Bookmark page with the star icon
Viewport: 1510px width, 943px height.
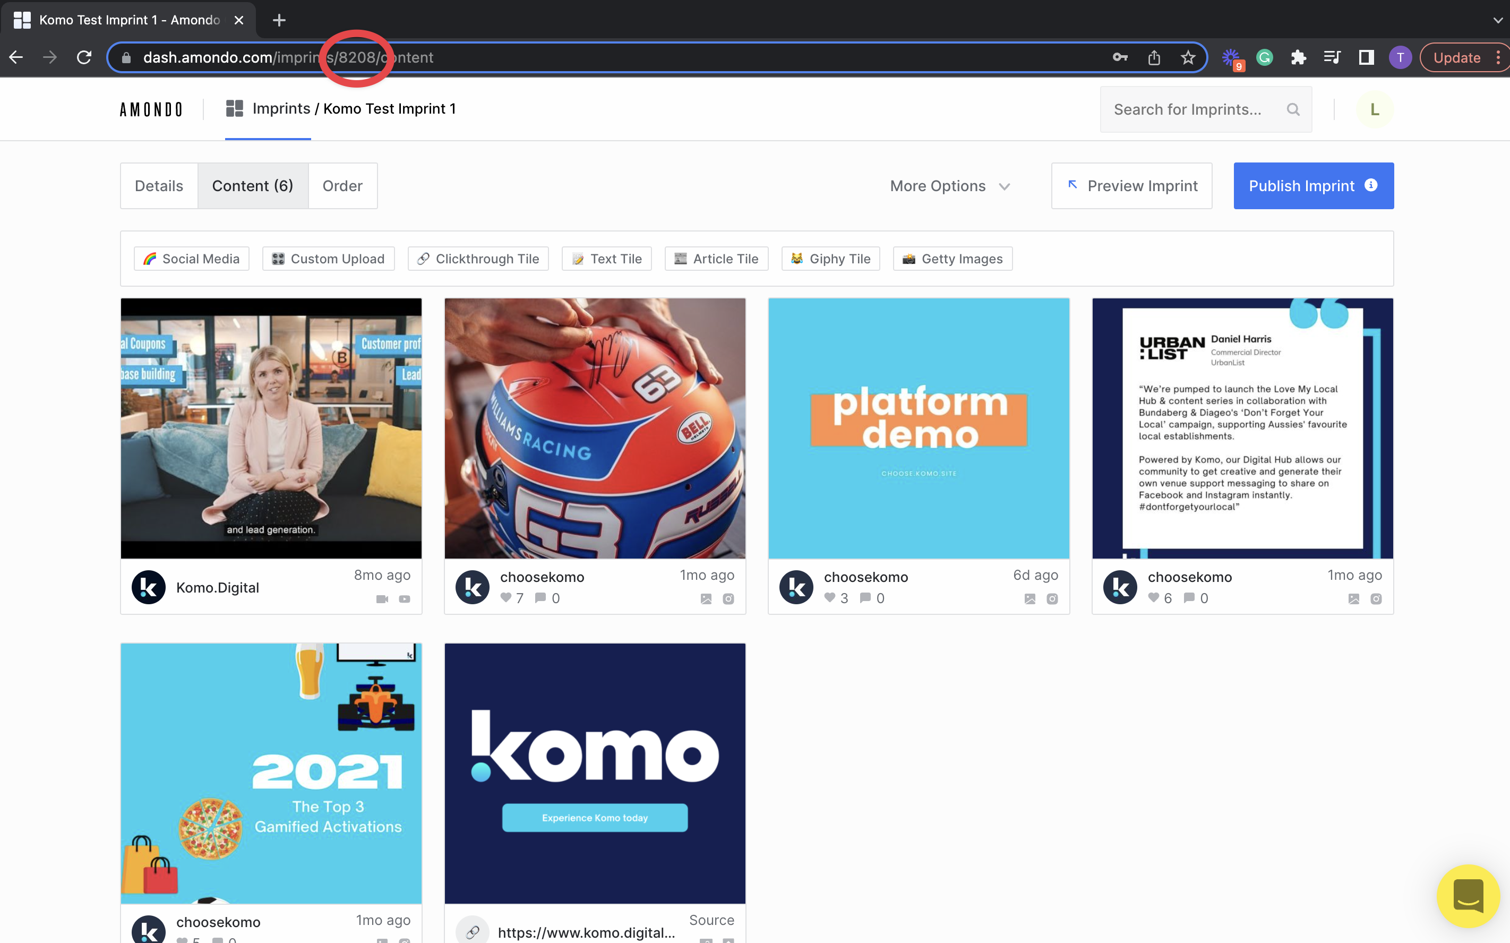pos(1188,58)
